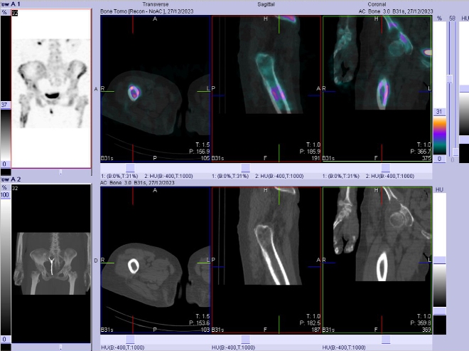Click '1: (B:0%,T:31%)' under fused transverse view
The height and width of the screenshot is (351, 469).
click(119, 176)
